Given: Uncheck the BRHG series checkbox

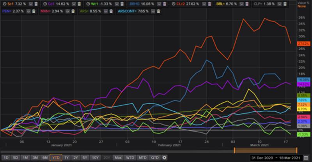Looking at the screenshot, I should pos(159,4).
